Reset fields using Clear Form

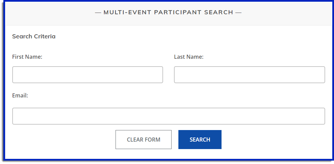pos(143,140)
